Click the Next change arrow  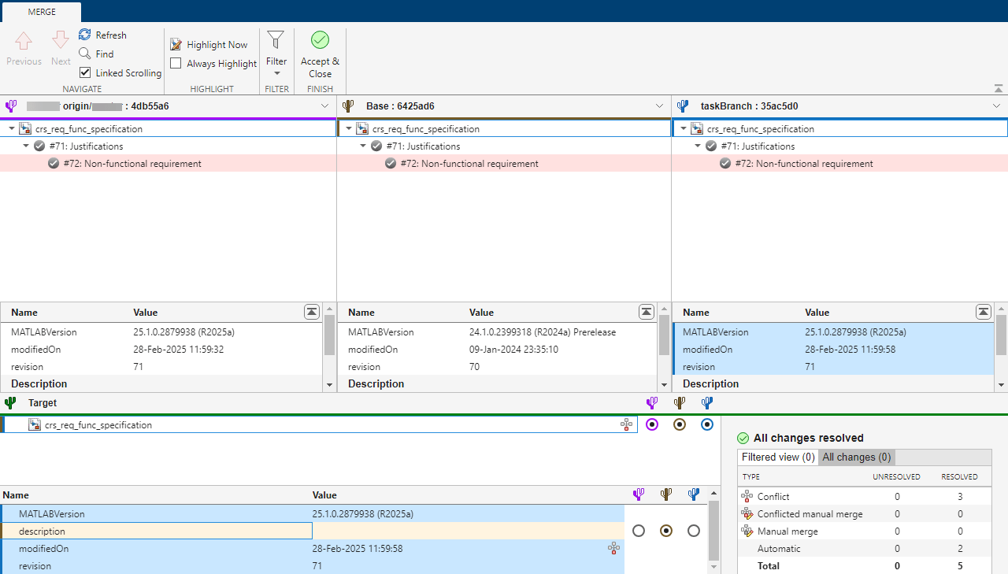[61, 41]
